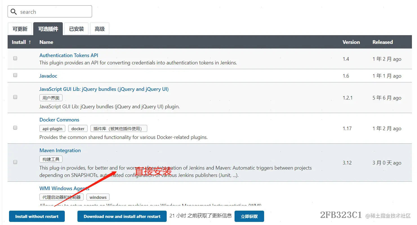The width and height of the screenshot is (417, 225).
Task: Filter by the 构建工具 label
Action: [x=51, y=159]
